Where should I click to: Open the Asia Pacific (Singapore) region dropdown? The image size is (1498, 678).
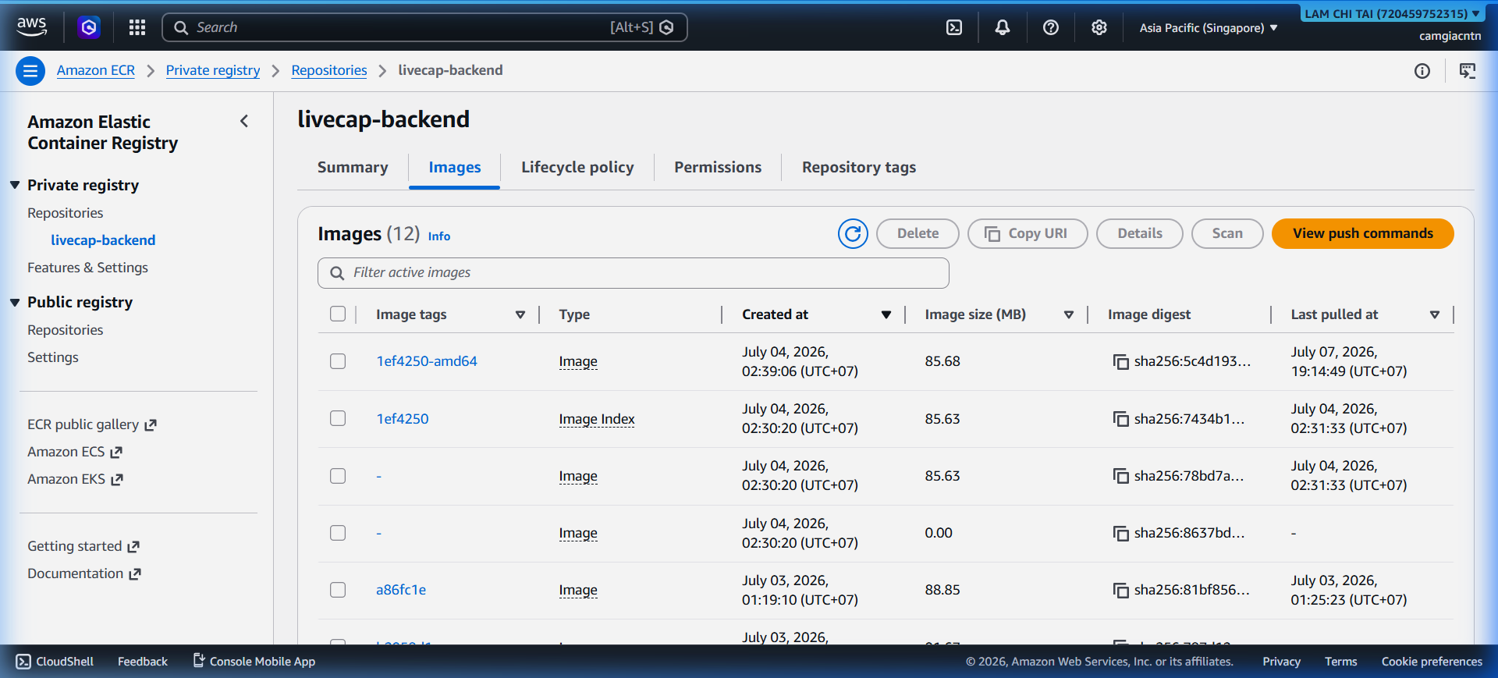pyautogui.click(x=1208, y=27)
